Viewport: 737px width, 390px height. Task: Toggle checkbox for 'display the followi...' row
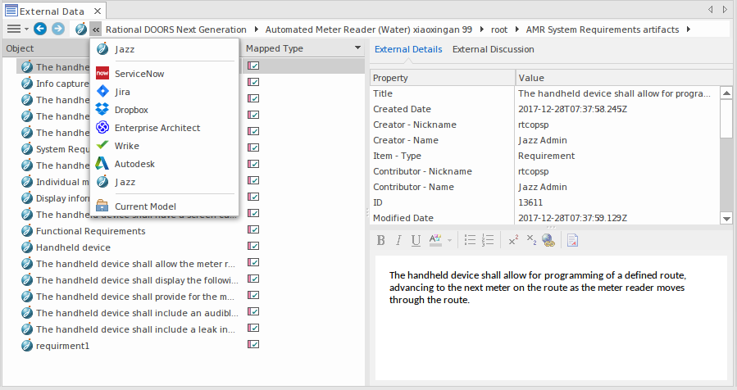253,279
